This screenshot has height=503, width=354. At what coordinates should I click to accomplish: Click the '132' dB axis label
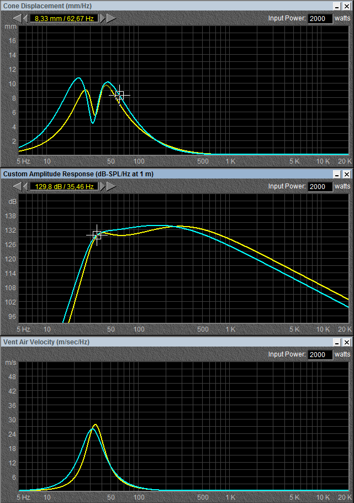(10, 230)
